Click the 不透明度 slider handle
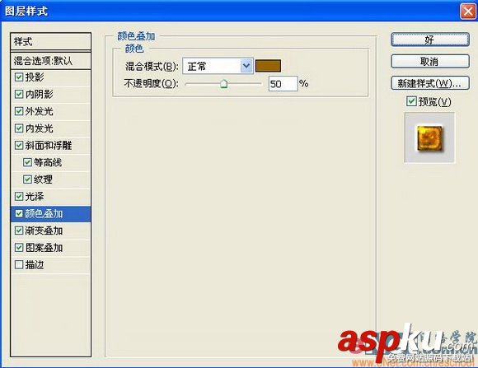 224,83
